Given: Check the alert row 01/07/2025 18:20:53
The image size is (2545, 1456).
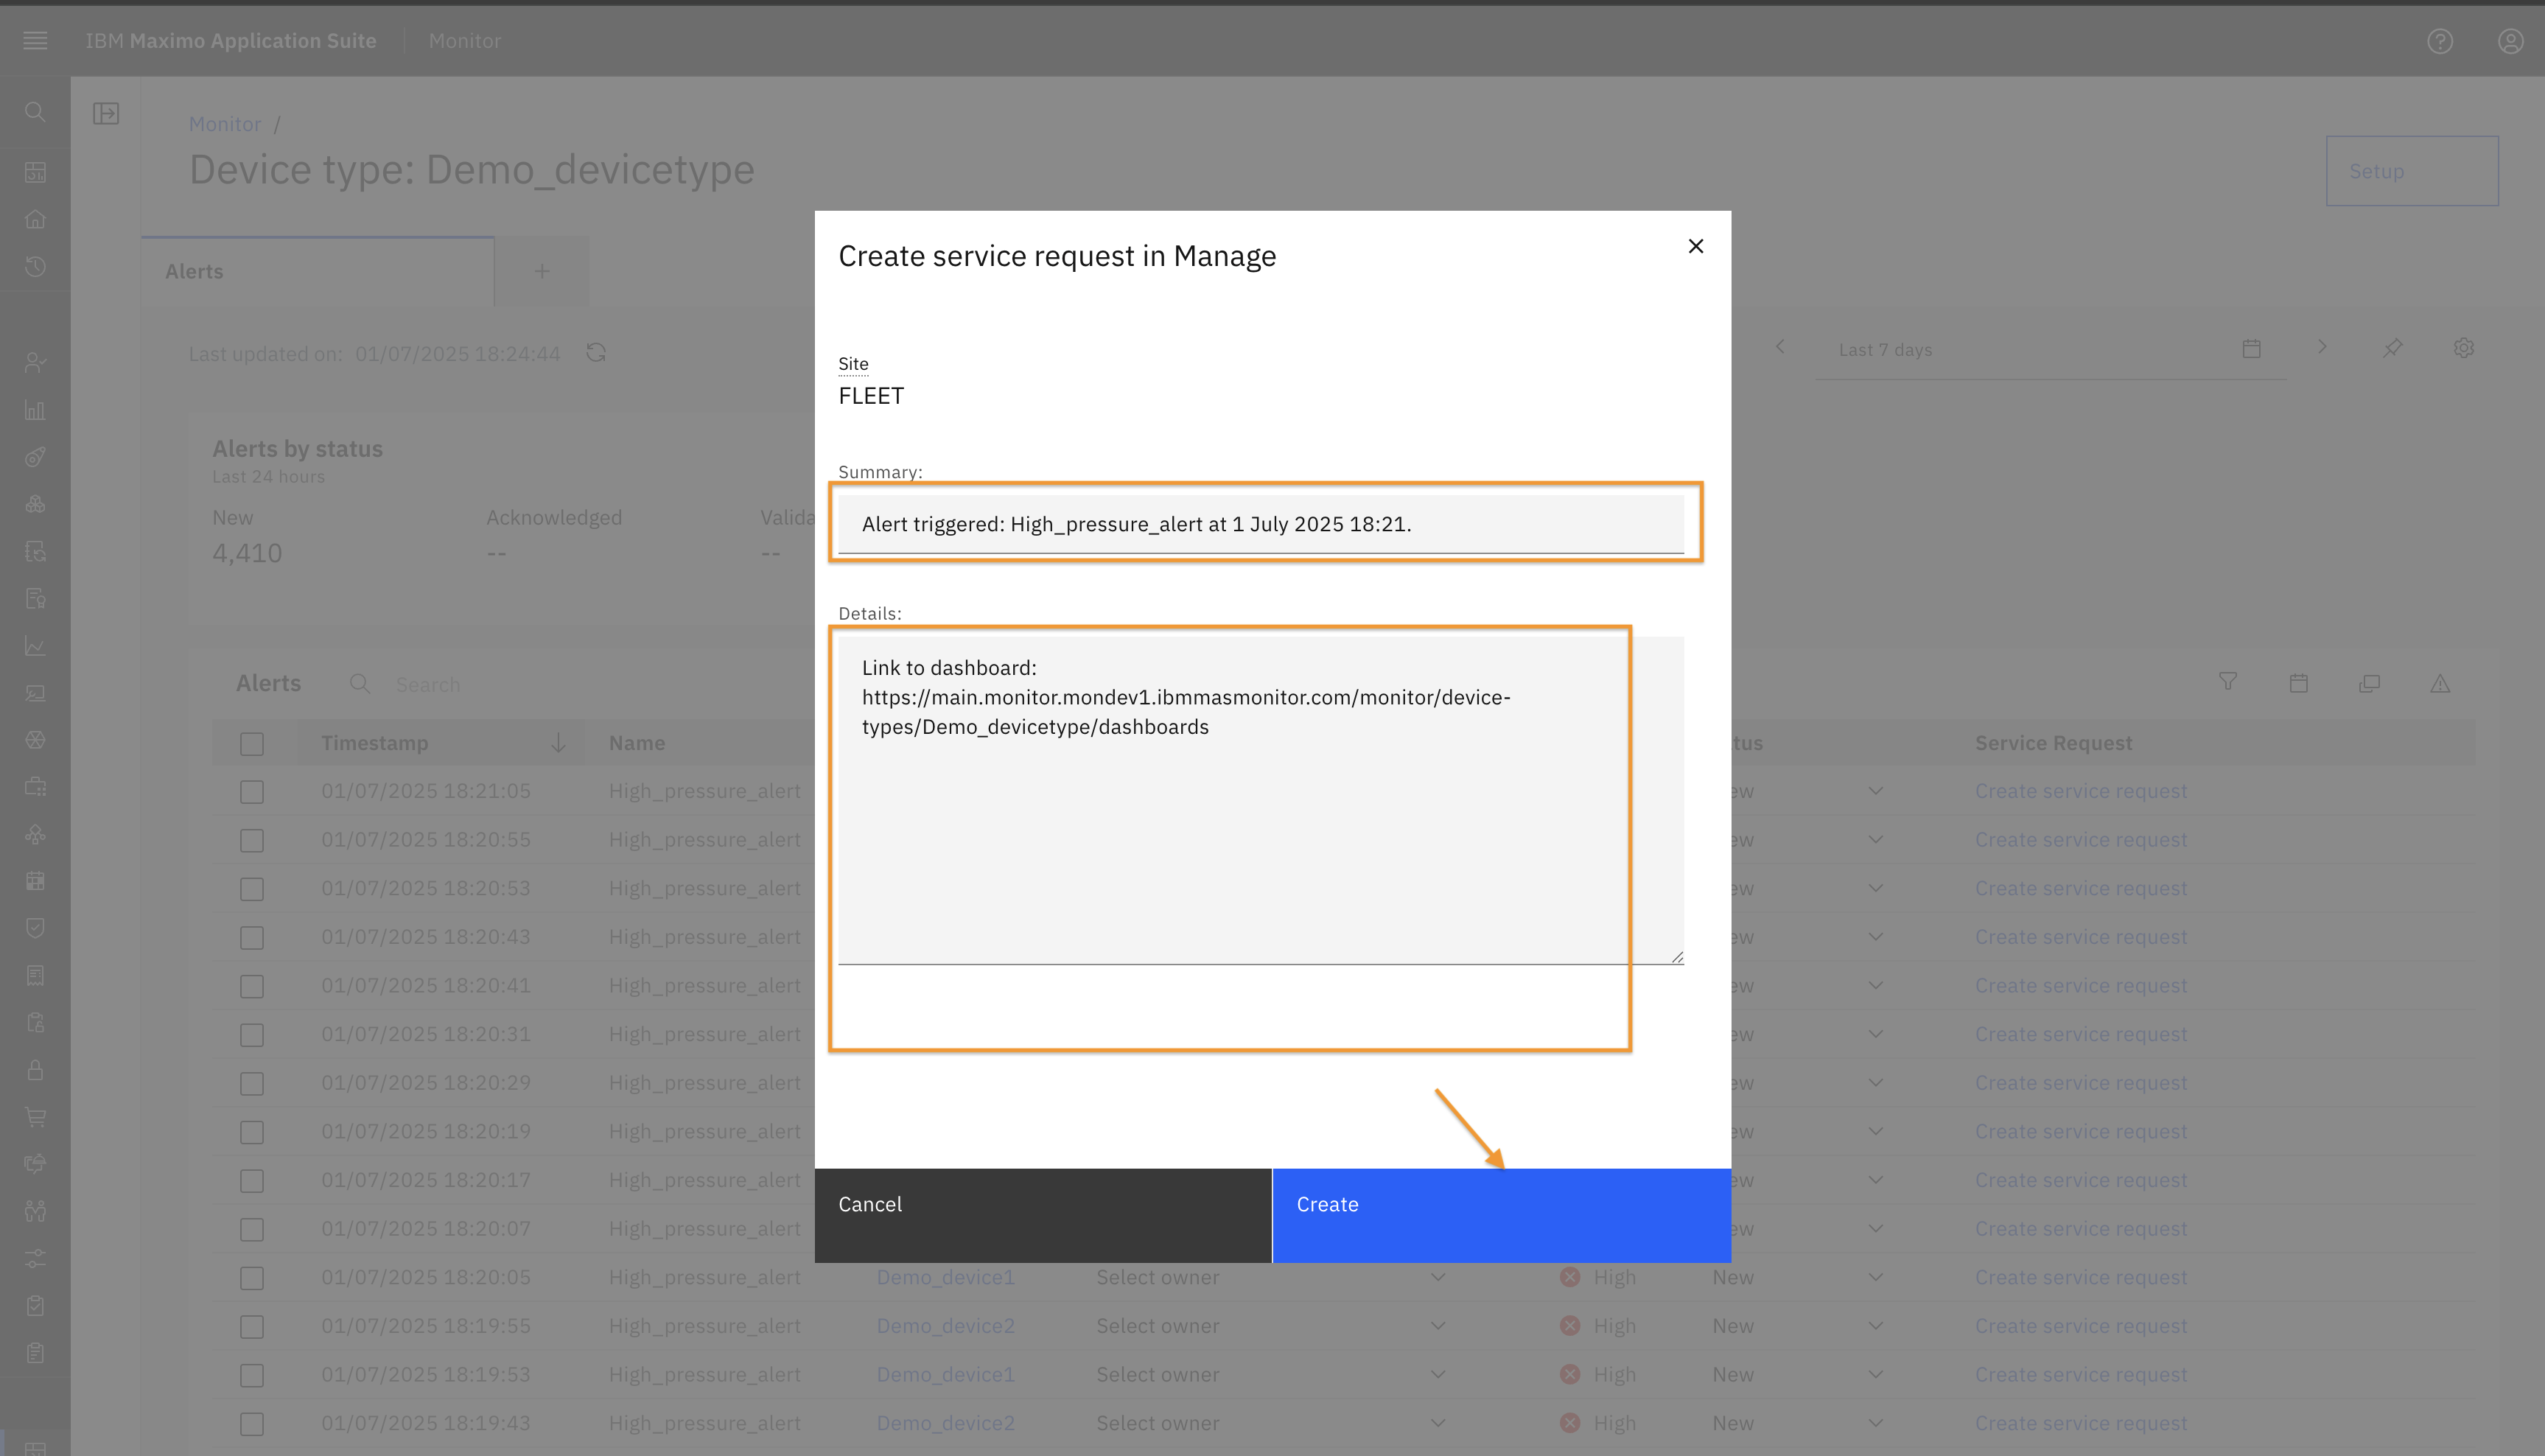Looking at the screenshot, I should click(x=252, y=889).
